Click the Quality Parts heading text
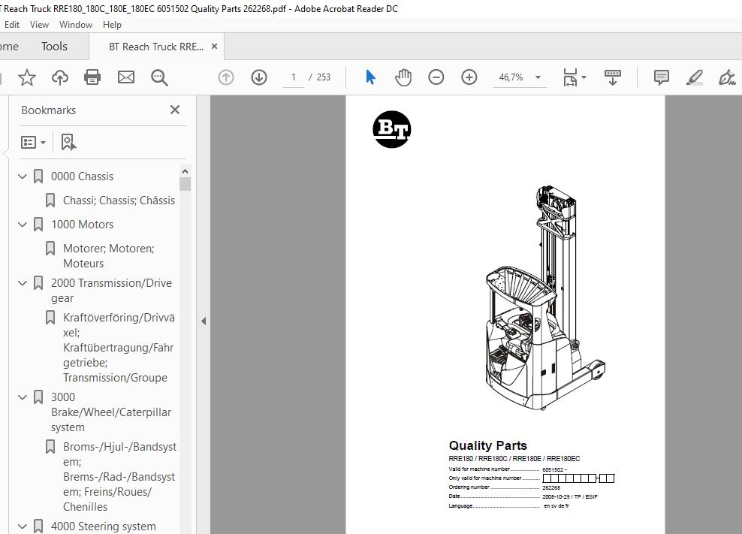 488,445
